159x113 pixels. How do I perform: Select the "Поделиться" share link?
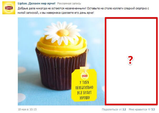pos(110,110)
